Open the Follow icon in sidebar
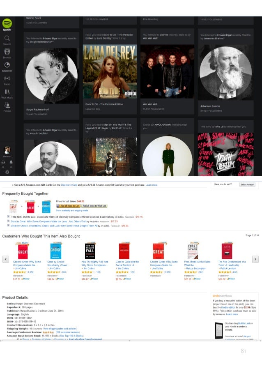Viewport: 262px width, 371px height. click(7, 105)
